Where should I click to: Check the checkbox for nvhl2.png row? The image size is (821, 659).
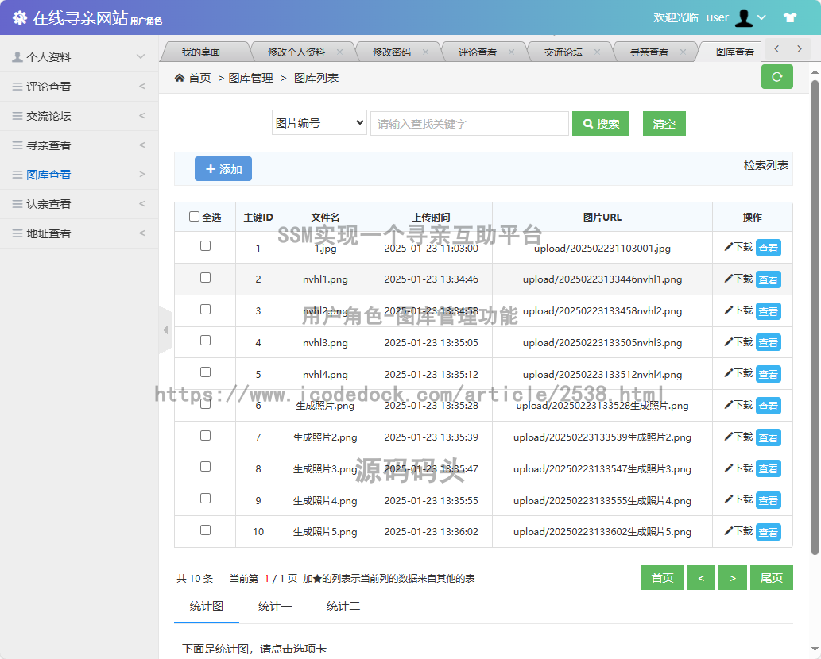(x=205, y=310)
